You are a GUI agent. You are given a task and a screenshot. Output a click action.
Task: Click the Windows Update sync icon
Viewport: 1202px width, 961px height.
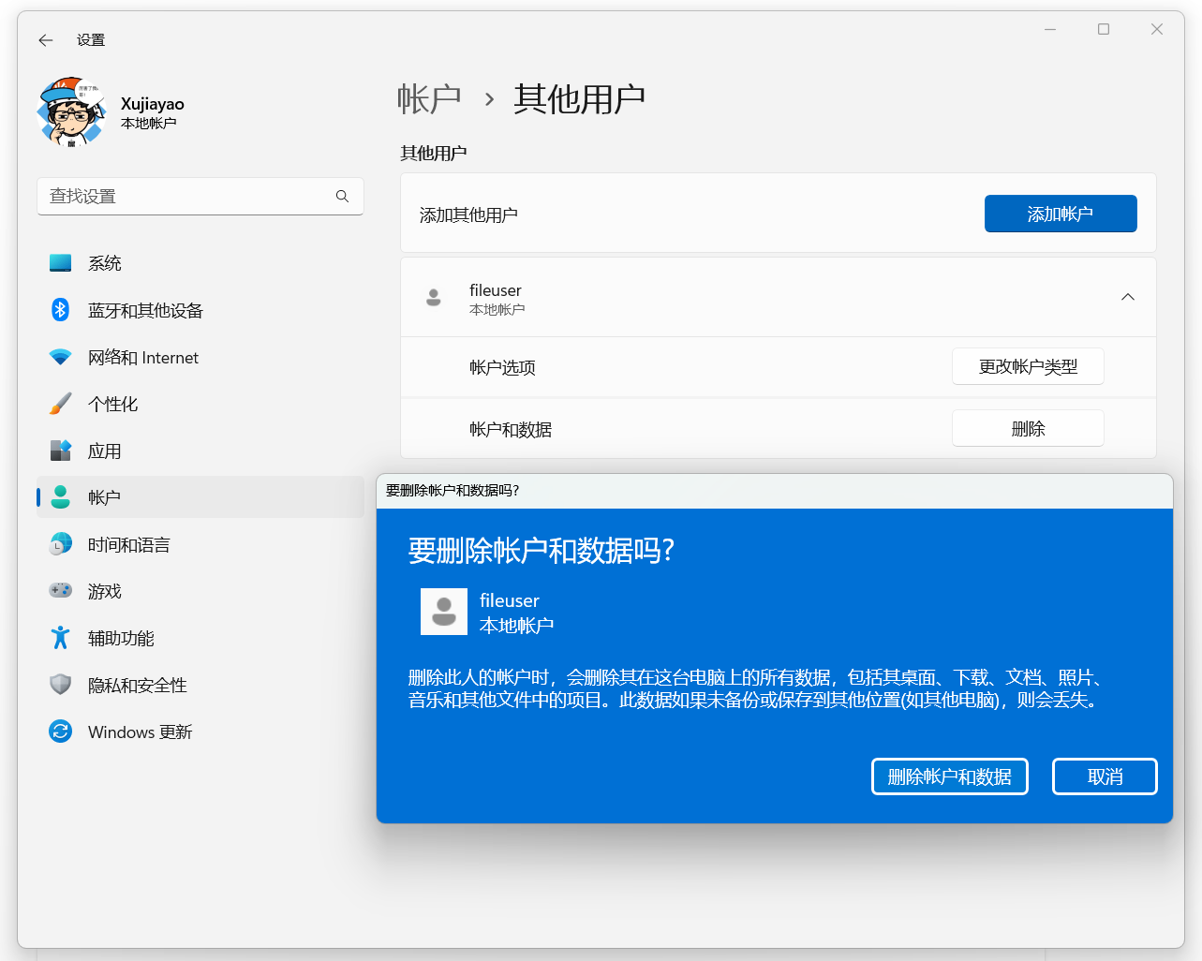coord(61,732)
